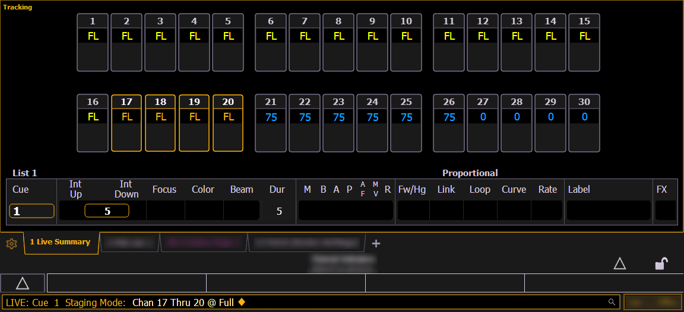
Task: Click the first empty softkey beside triangle
Action: tap(126, 283)
